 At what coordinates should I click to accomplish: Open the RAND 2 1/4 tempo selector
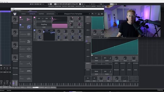105,71
